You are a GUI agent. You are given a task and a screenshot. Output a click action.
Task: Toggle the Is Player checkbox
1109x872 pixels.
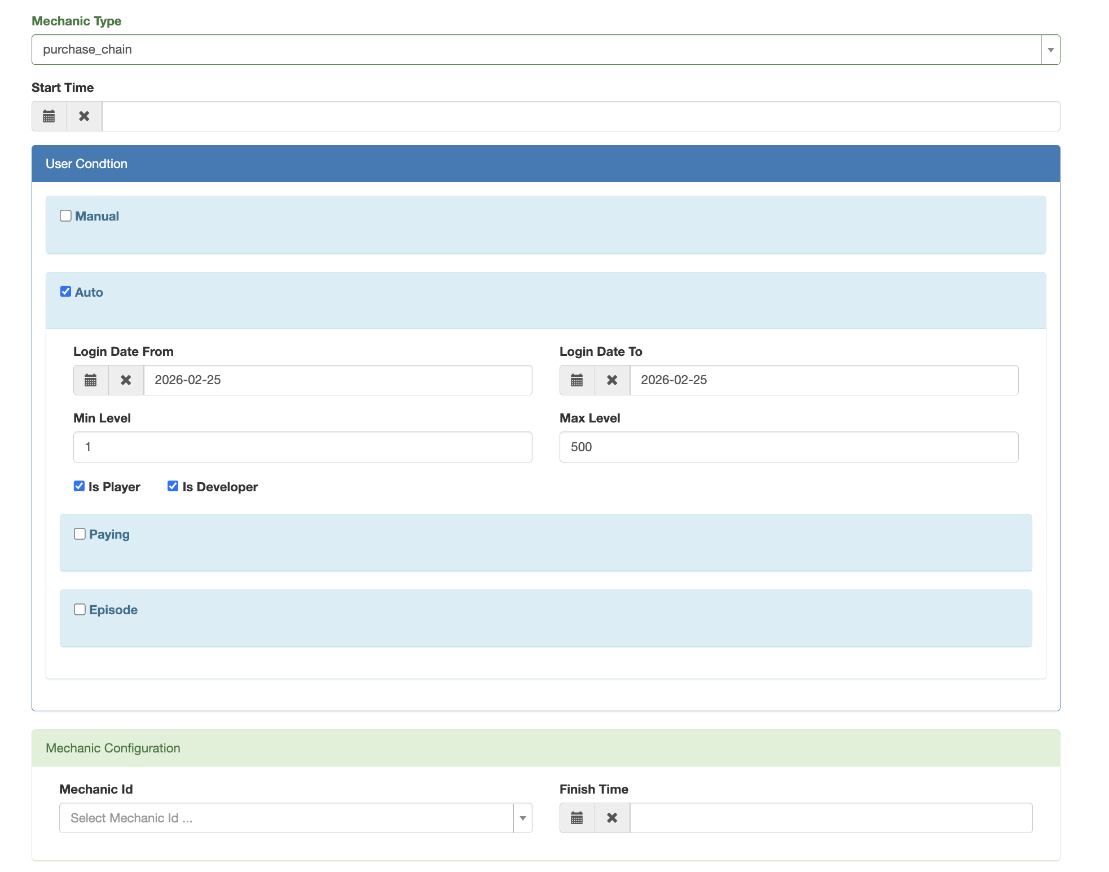tap(79, 486)
